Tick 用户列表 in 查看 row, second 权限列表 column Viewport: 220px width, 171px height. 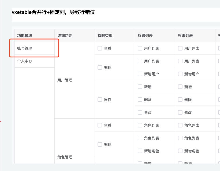click(x=180, y=48)
